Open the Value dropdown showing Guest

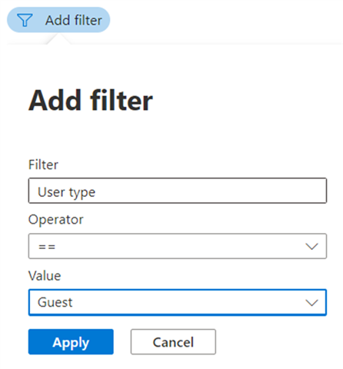[178, 302]
